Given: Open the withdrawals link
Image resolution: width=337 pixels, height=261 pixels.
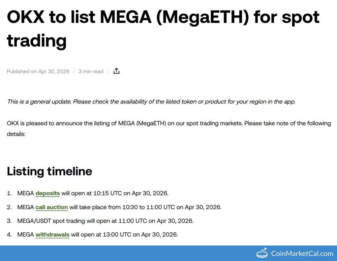Looking at the screenshot, I should coord(53,235).
